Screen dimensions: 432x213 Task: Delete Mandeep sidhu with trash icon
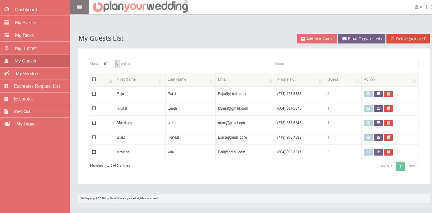pos(388,123)
